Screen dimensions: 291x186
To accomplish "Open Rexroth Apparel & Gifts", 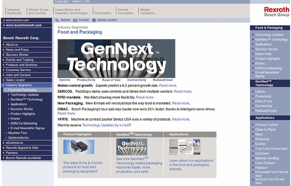I will click(22, 148).
